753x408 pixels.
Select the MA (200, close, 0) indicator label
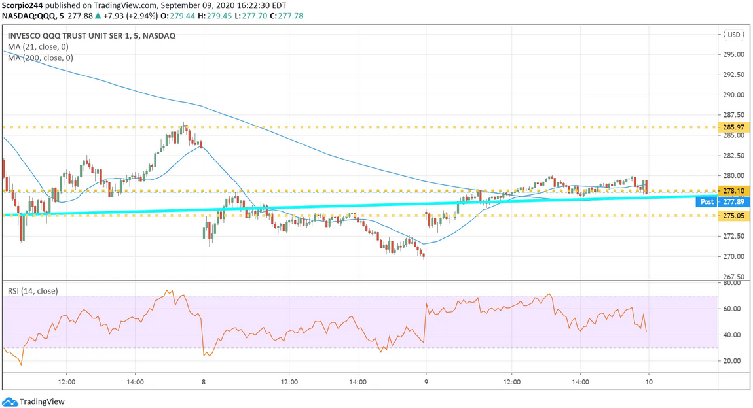41,58
